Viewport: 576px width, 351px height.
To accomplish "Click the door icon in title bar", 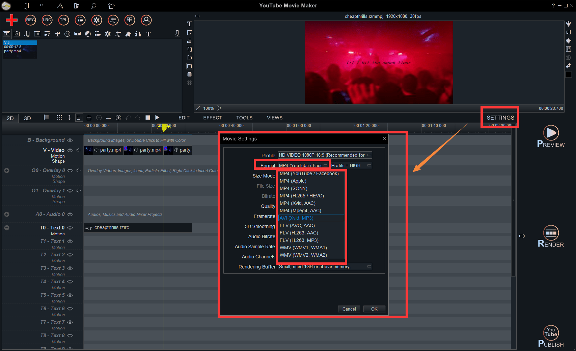I will [26, 6].
